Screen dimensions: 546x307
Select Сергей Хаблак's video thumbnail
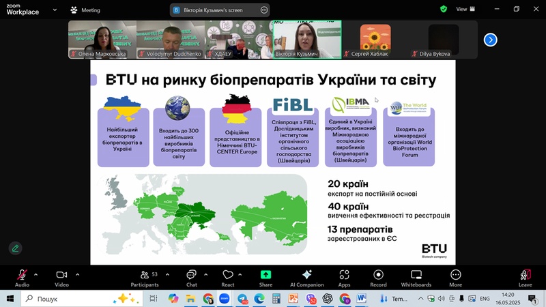375,40
